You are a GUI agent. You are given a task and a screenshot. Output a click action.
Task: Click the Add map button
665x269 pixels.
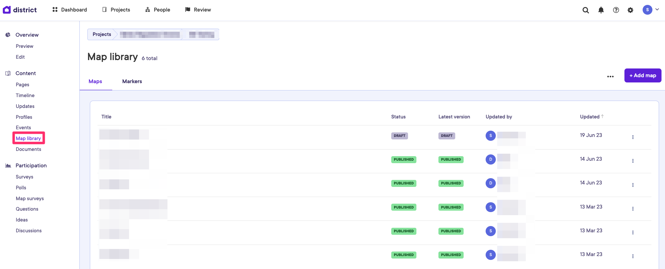[643, 75]
